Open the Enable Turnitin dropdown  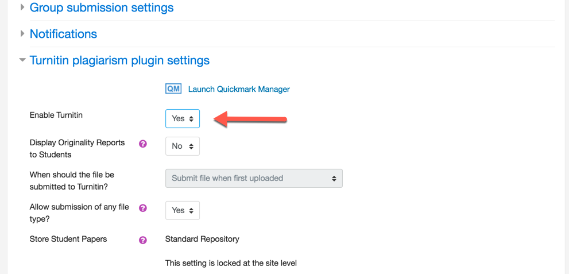tap(183, 119)
